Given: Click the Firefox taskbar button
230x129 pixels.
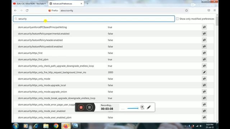Looking at the screenshot, I should [66, 126].
